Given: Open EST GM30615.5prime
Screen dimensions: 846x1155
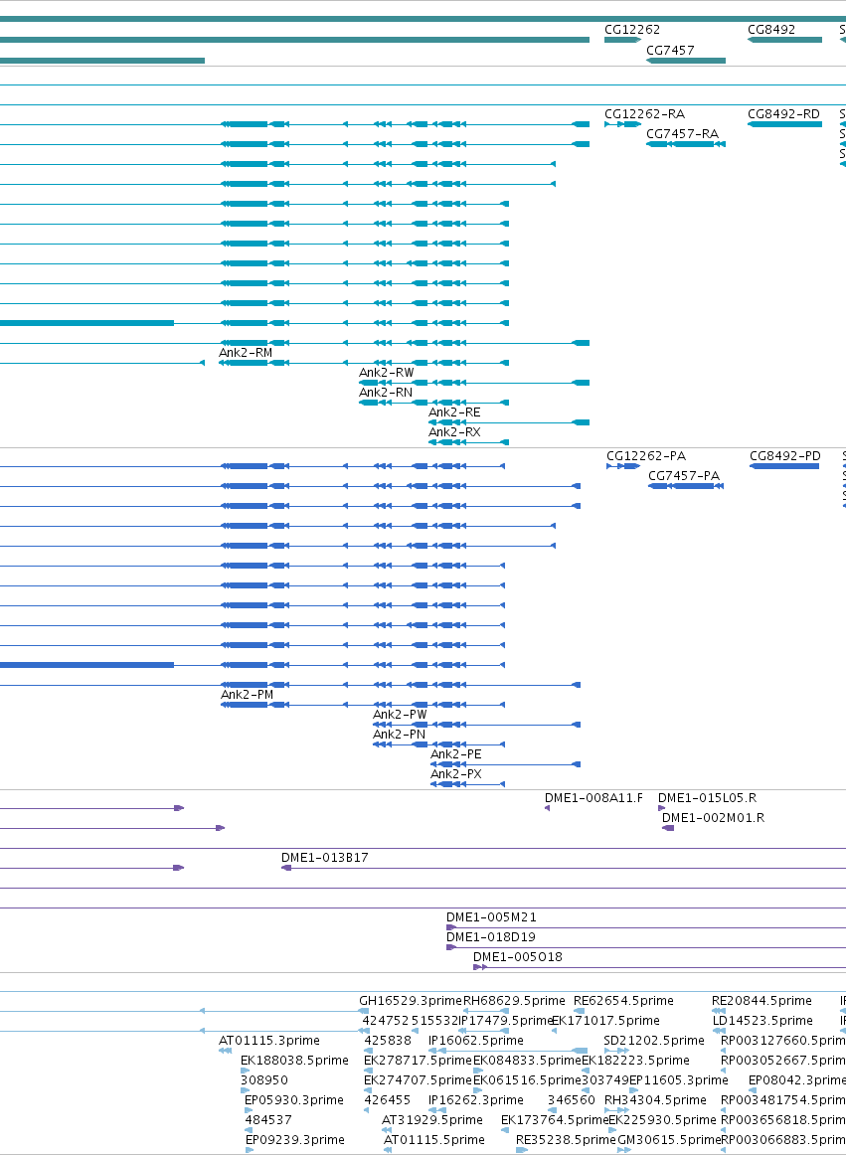Looking at the screenshot, I should (x=669, y=1140).
